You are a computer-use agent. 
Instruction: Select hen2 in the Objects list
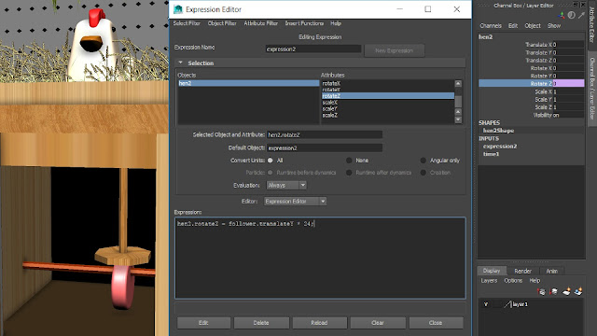(248, 83)
